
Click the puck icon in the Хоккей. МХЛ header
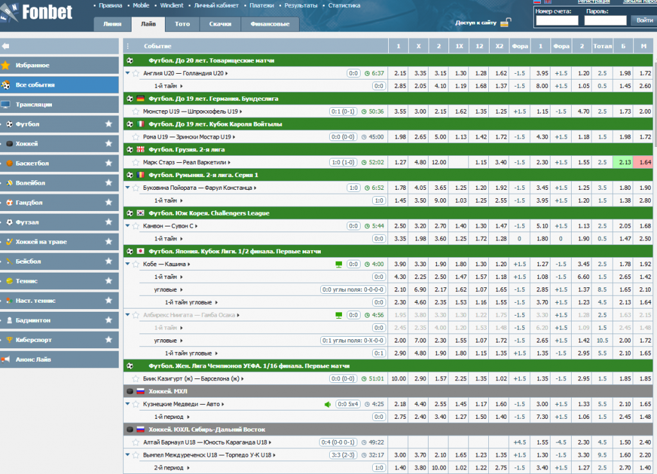click(x=130, y=391)
